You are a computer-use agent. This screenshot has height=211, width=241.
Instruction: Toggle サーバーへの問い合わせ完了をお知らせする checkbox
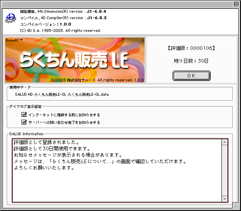24,122
